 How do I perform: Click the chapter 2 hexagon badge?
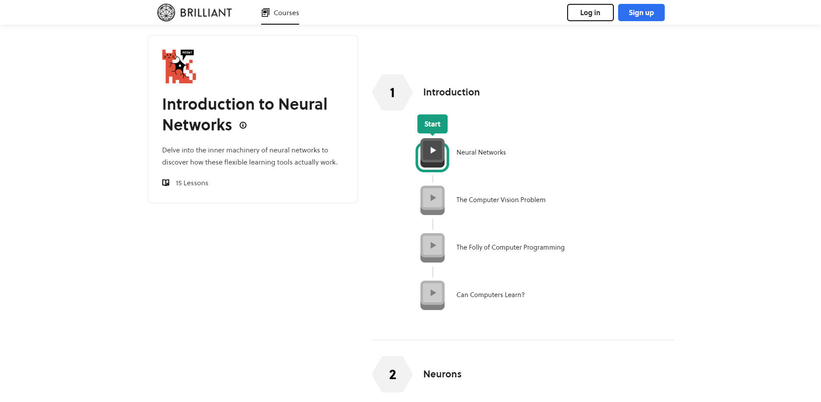pyautogui.click(x=392, y=374)
